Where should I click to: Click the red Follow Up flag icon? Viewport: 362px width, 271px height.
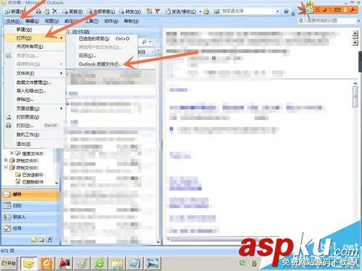157,11
